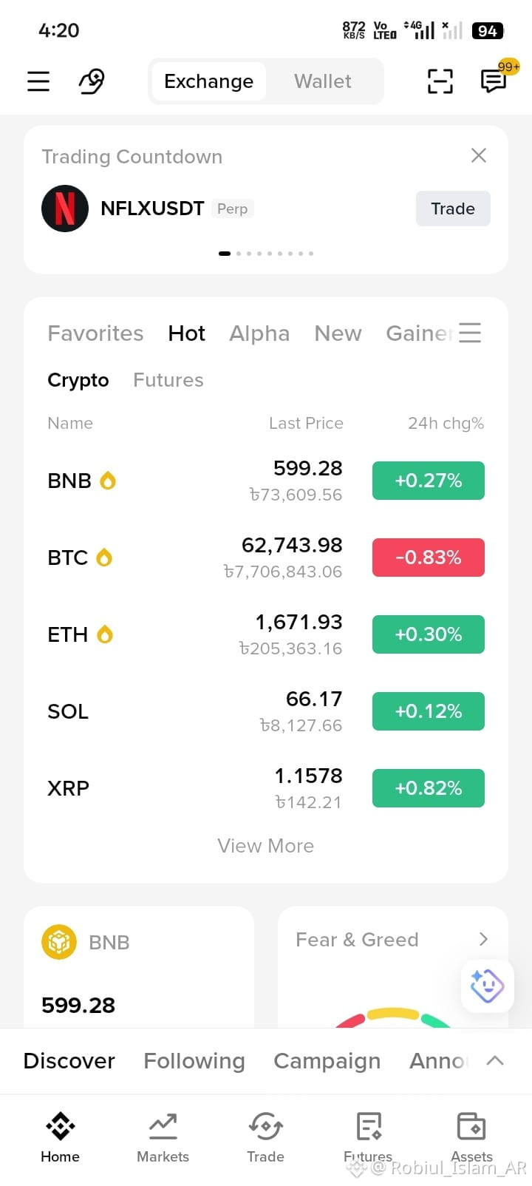Open Fear & Greed details arrow
Viewport: 532px width, 1186px height.
point(484,939)
